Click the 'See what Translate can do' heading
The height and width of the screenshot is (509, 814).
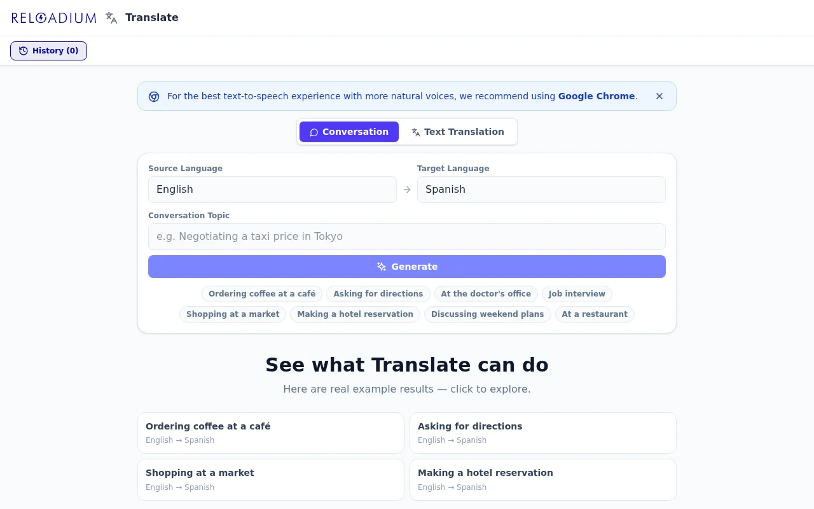(407, 365)
